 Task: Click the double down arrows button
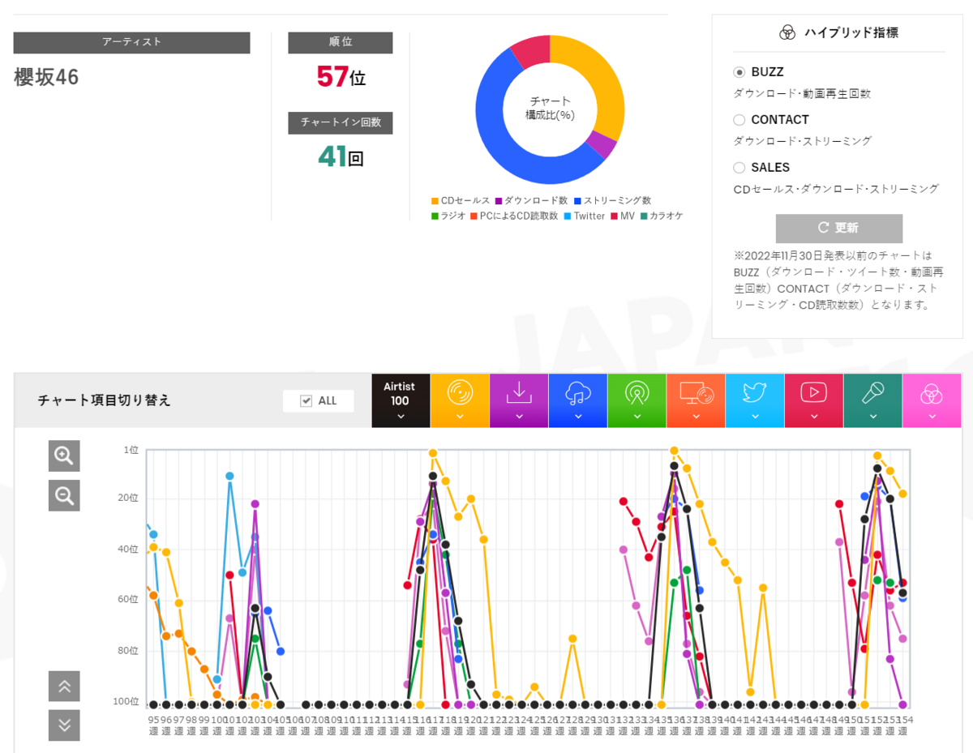coord(64,725)
